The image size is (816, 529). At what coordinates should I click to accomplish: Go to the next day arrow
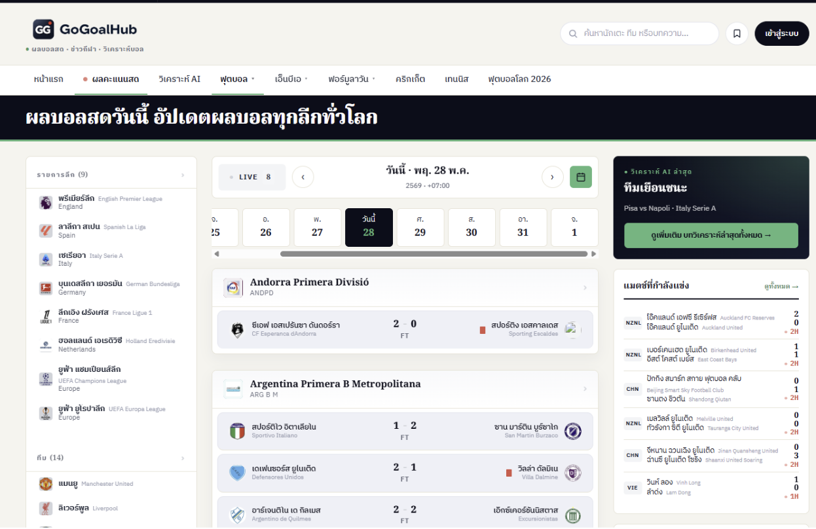[553, 177]
